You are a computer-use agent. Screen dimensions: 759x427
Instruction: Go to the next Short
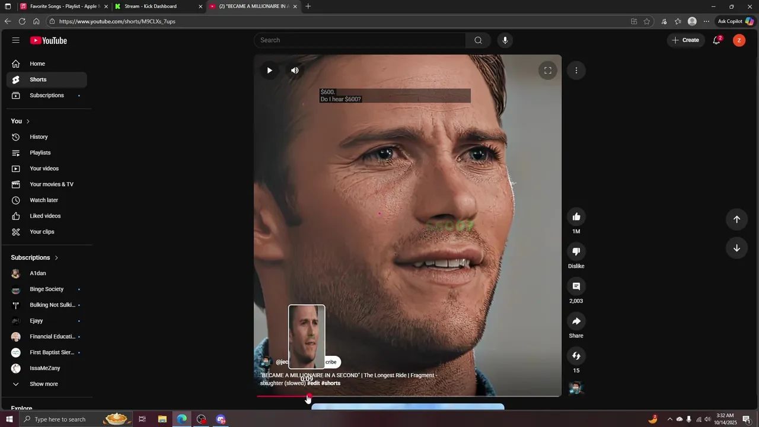coord(736,248)
